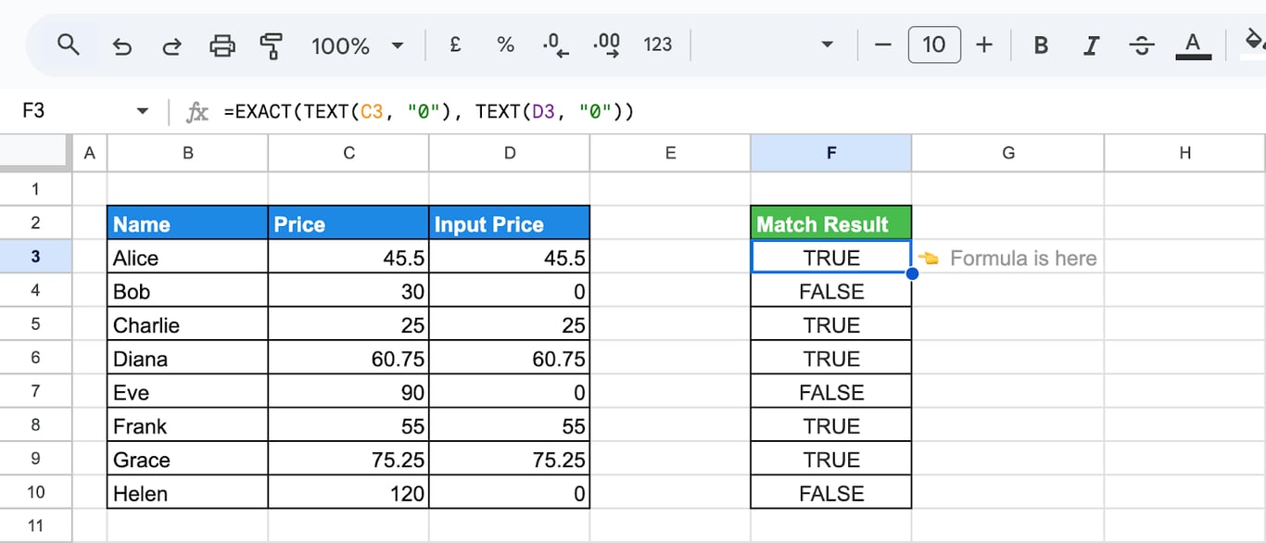Open the text color picker
Image resolution: width=1266 pixels, height=543 pixels.
[1193, 44]
